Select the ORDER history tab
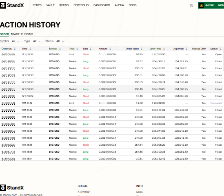 click(4, 34)
